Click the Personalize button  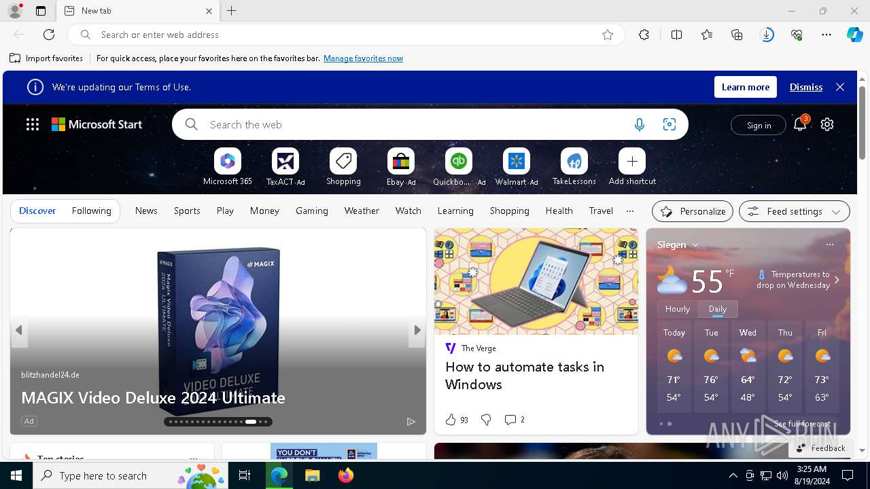tap(693, 211)
